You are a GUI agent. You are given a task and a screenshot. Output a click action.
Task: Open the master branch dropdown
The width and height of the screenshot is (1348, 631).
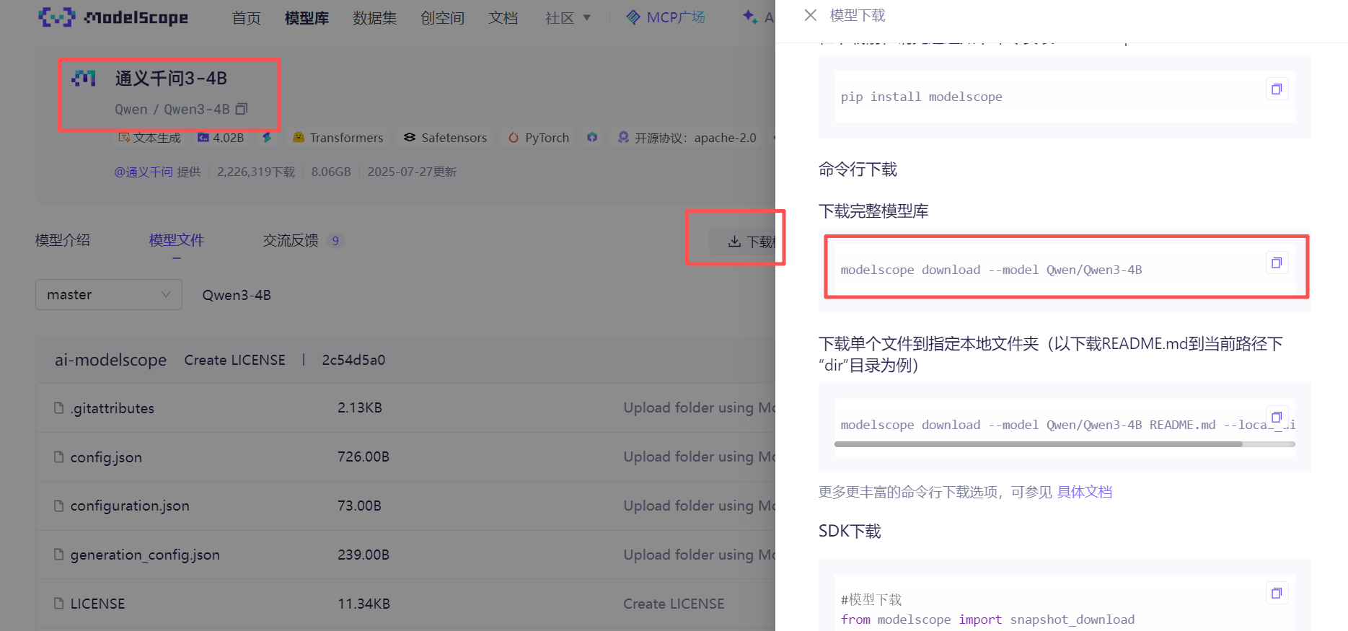pos(109,295)
